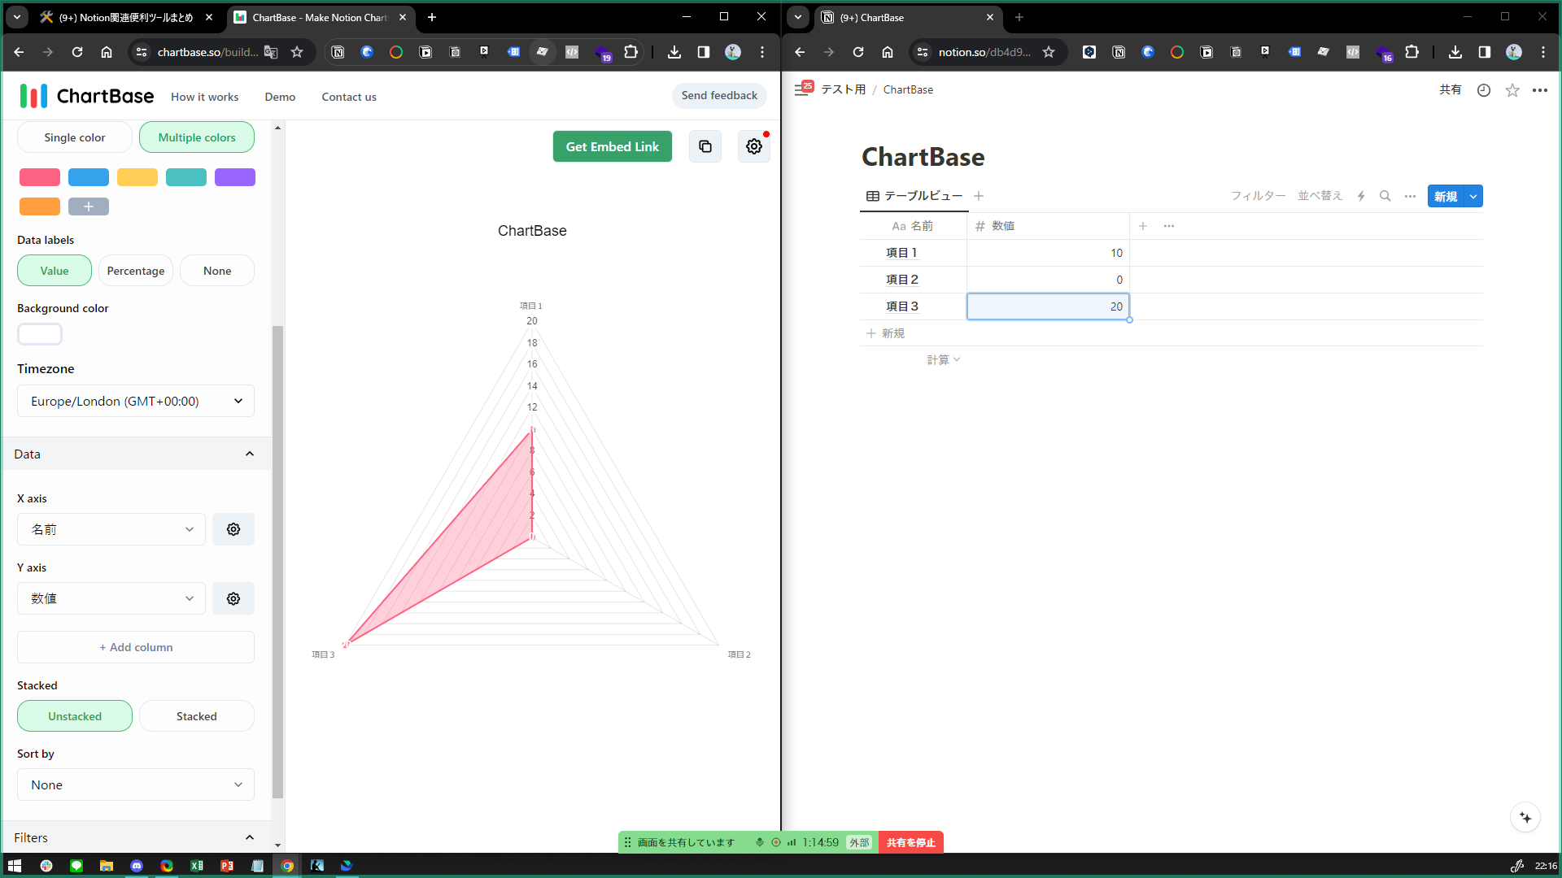Collapse the Data section

[x=249, y=454]
